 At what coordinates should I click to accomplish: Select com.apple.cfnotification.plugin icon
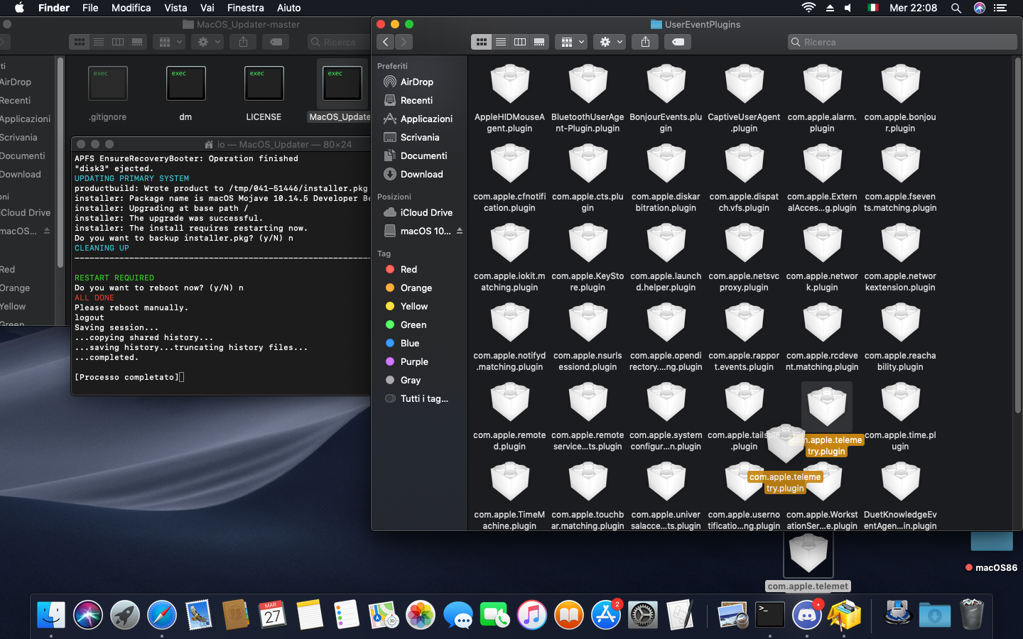(510, 163)
